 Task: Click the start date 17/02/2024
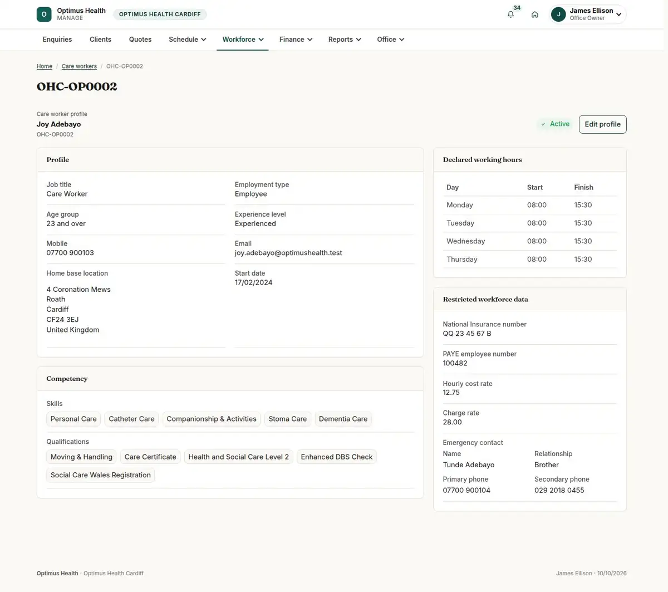pyautogui.click(x=254, y=282)
